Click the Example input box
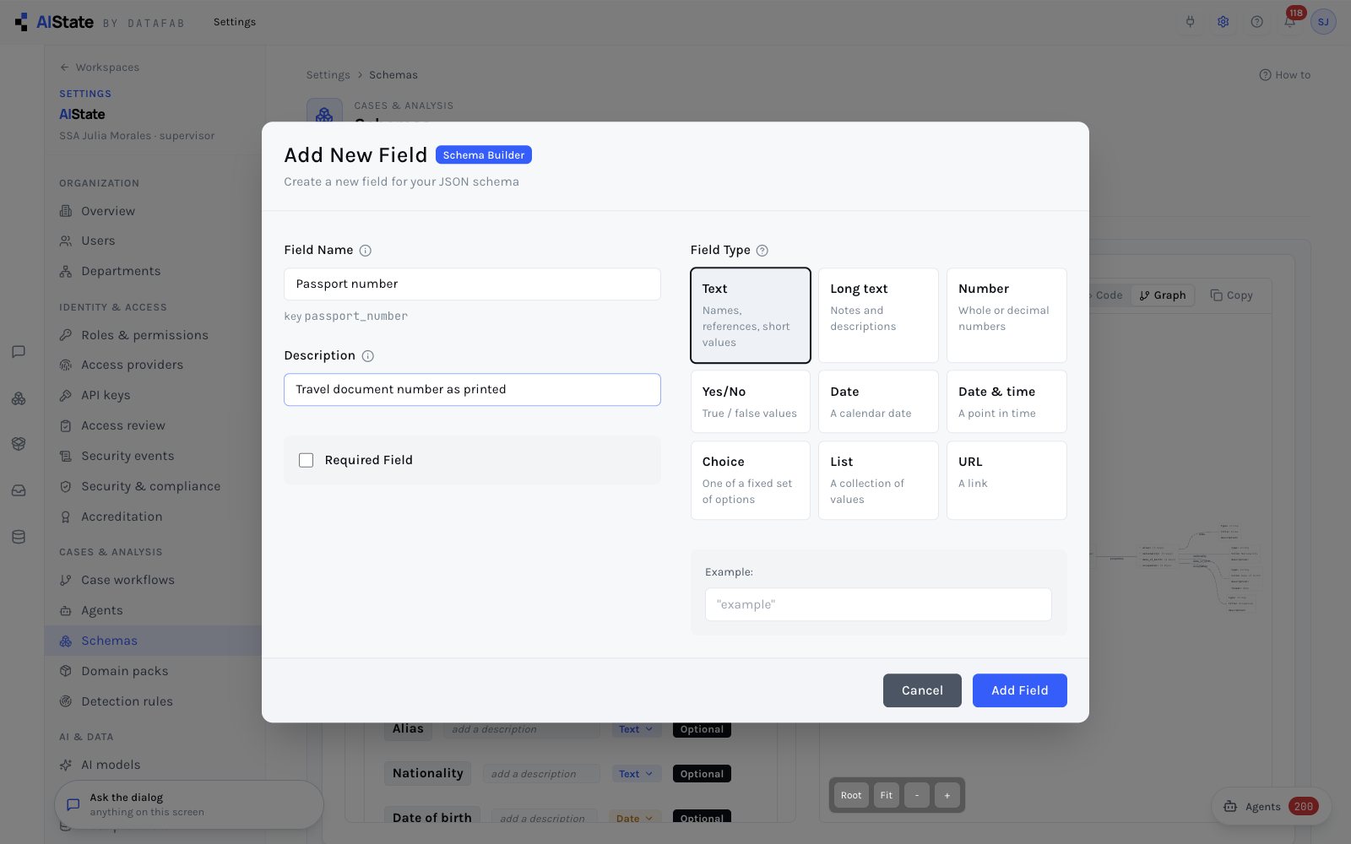 pos(878,605)
